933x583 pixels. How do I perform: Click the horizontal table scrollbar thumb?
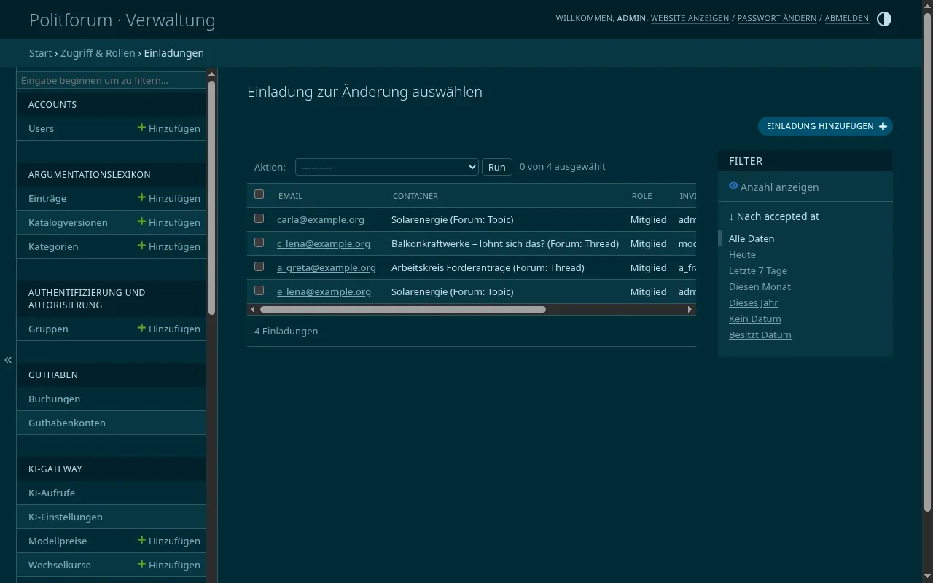403,310
